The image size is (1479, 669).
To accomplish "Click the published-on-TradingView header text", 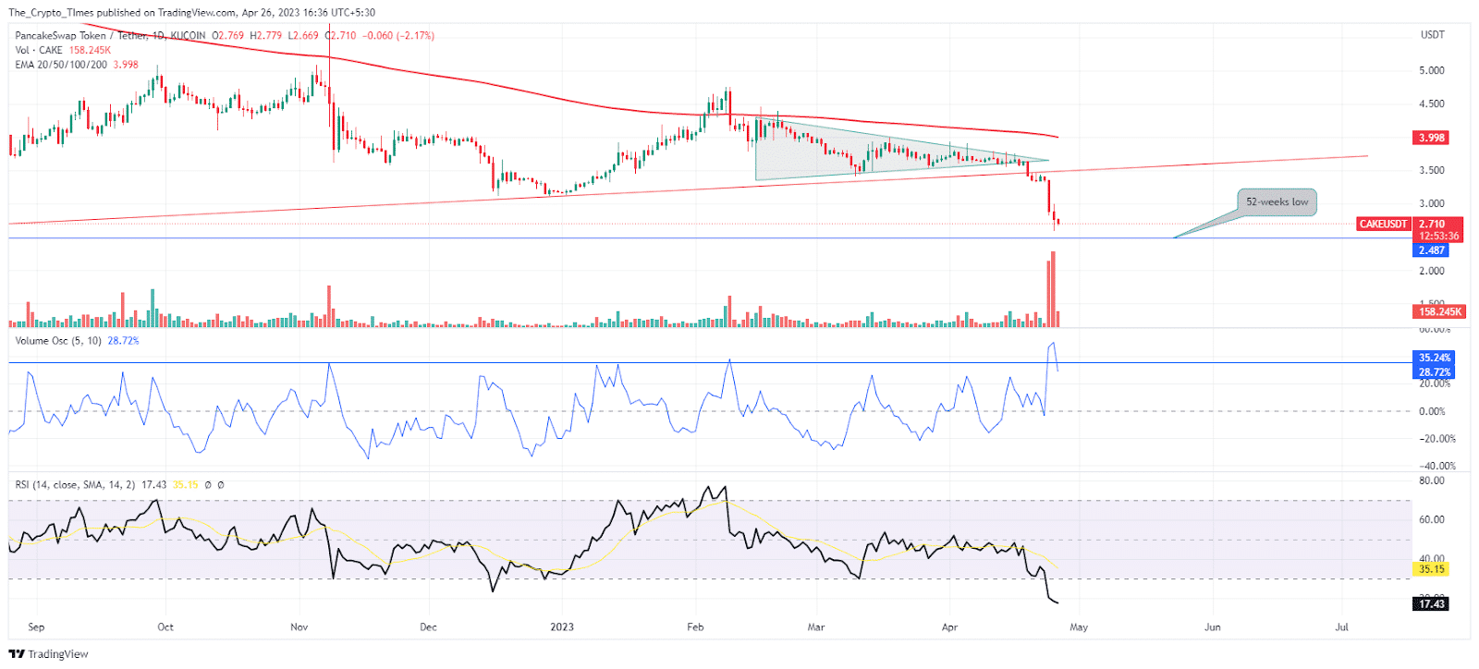I will pyautogui.click(x=191, y=13).
